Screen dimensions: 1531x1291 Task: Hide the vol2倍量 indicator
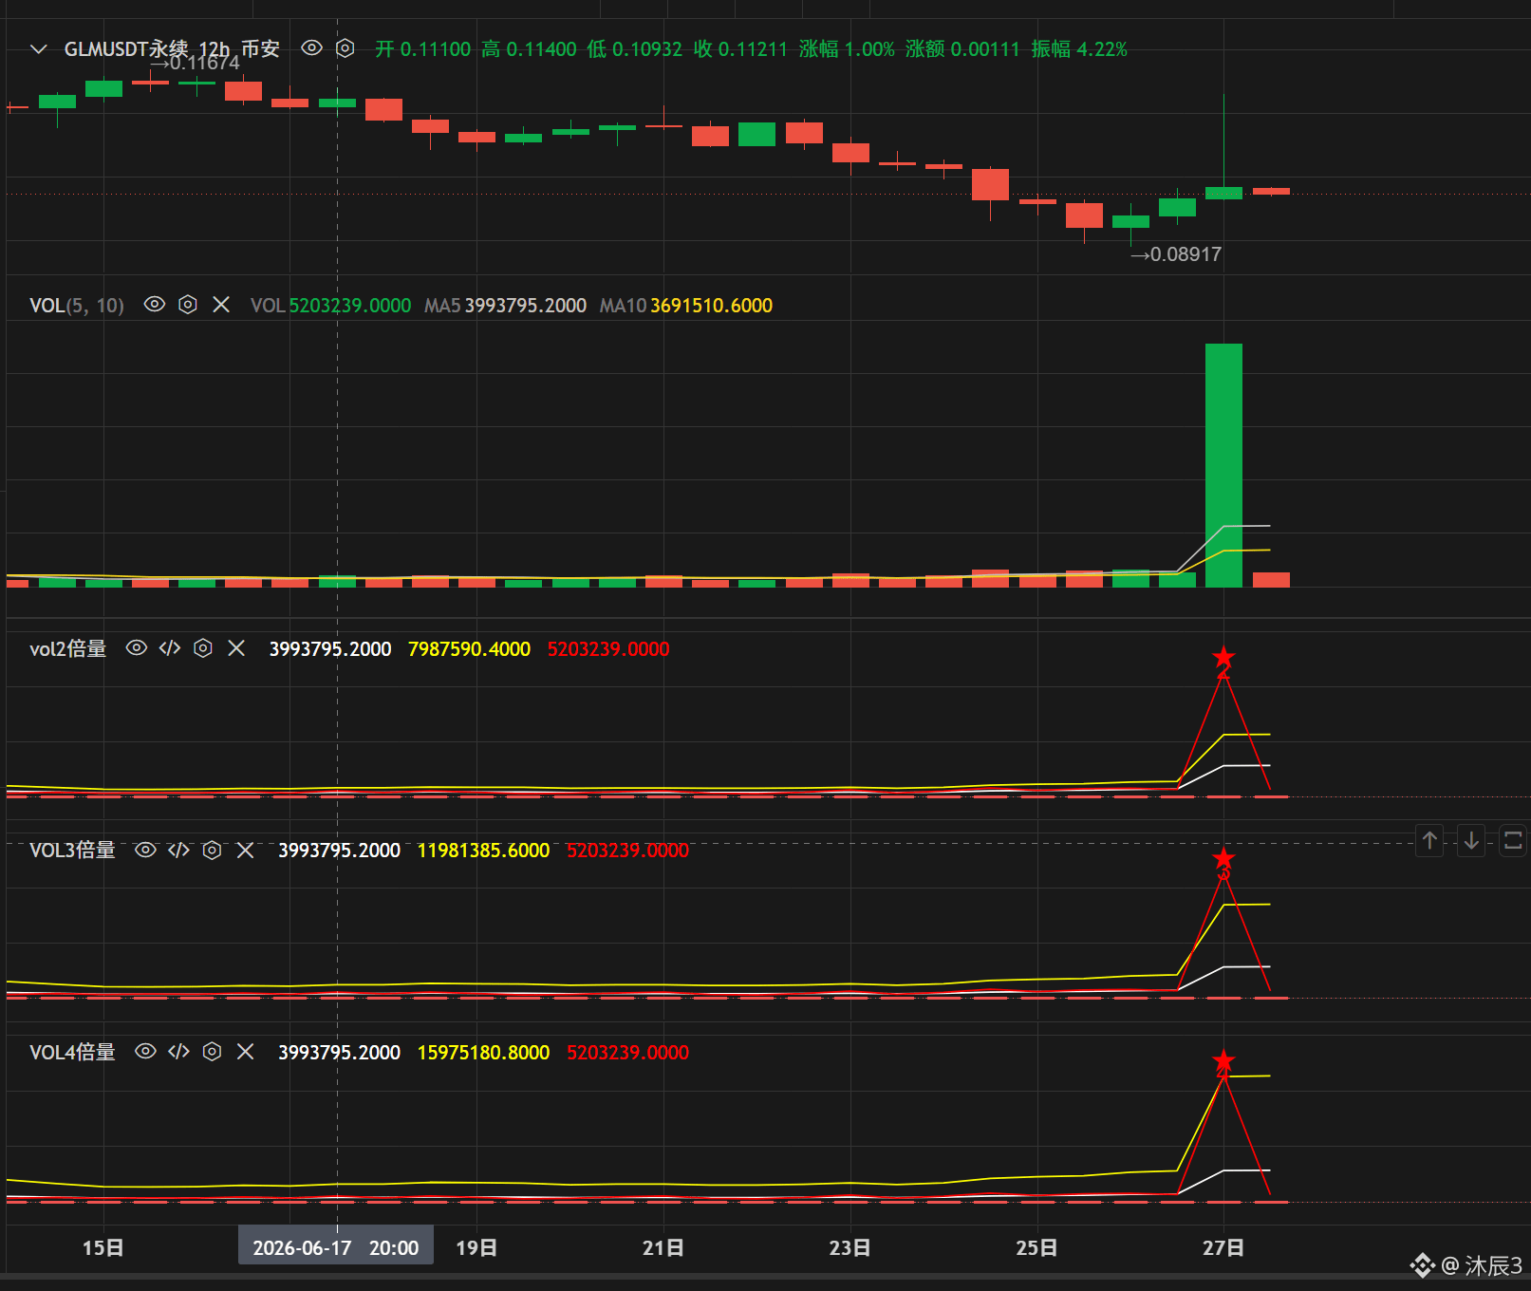(137, 648)
